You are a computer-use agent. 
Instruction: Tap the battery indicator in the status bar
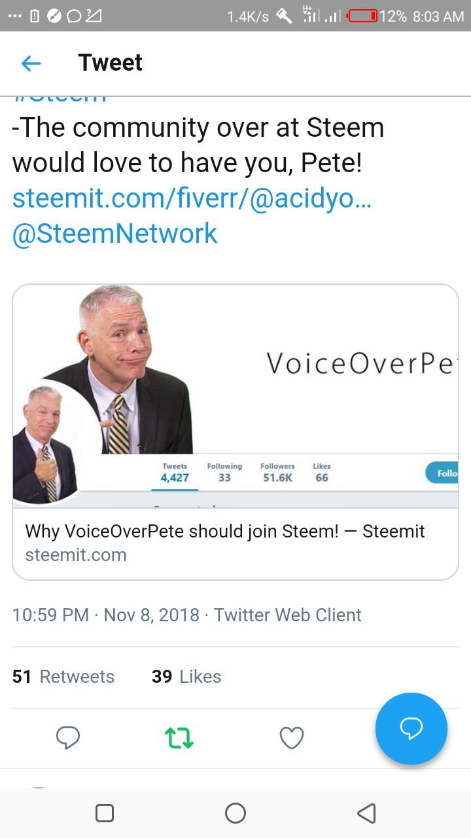click(362, 16)
